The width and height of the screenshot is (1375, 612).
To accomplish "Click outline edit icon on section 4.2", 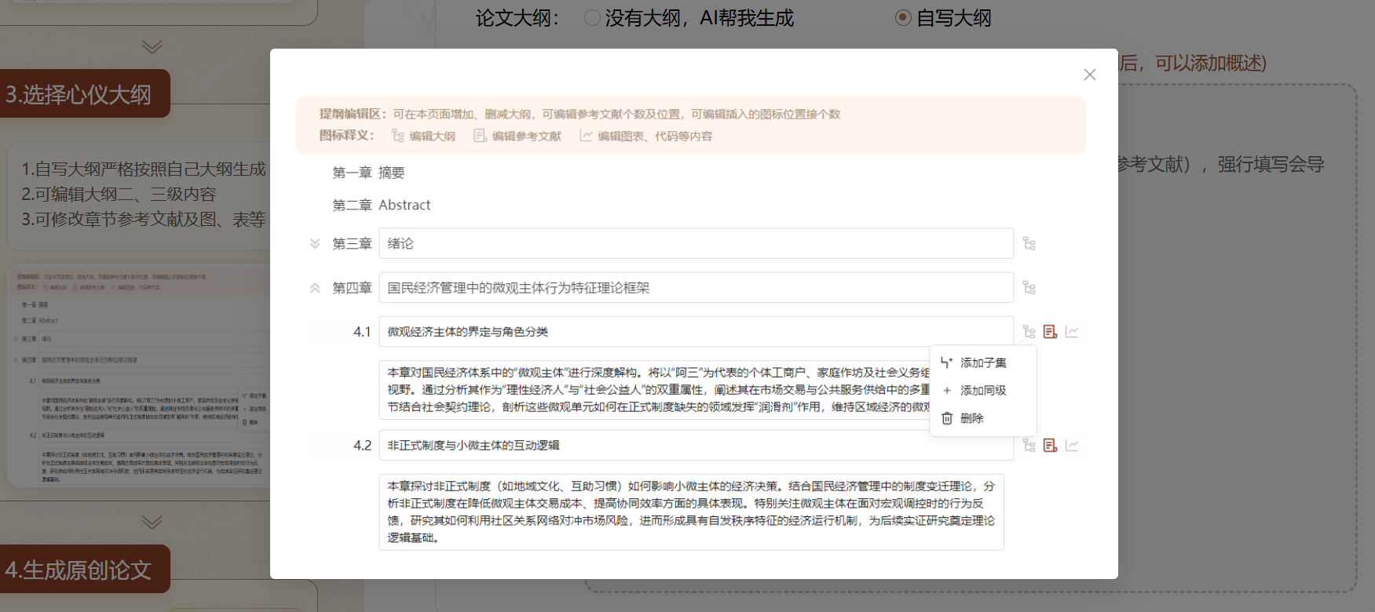I will 1029,446.
